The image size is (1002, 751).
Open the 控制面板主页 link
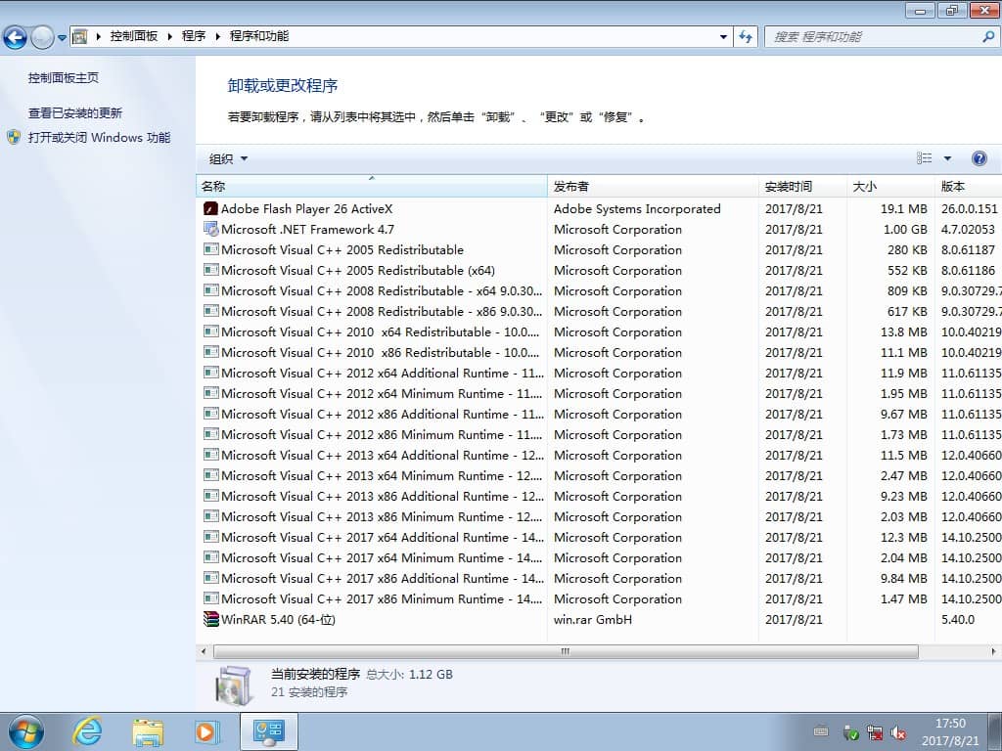point(64,77)
